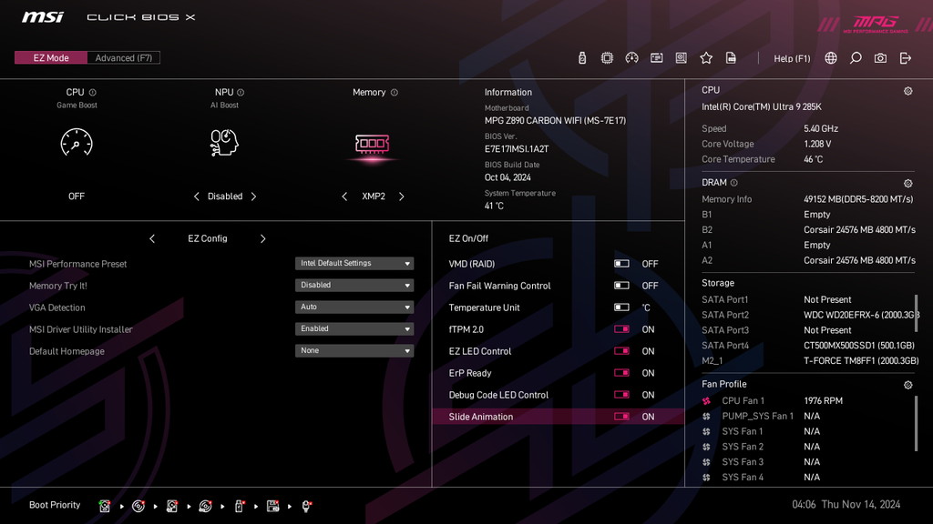Click the Memory module icon
This screenshot has height=524, width=933.
tap(372, 144)
